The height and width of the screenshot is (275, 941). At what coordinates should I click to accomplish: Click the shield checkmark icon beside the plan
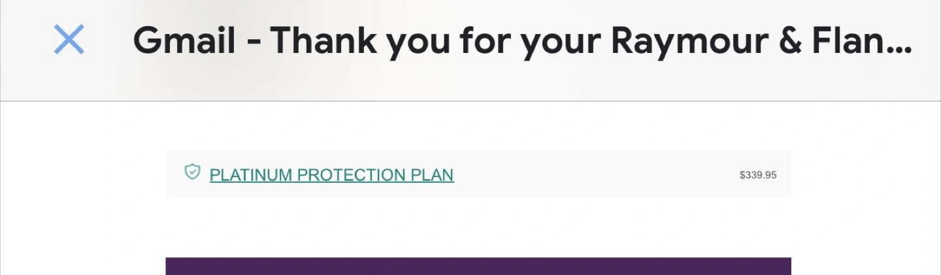[x=192, y=172]
